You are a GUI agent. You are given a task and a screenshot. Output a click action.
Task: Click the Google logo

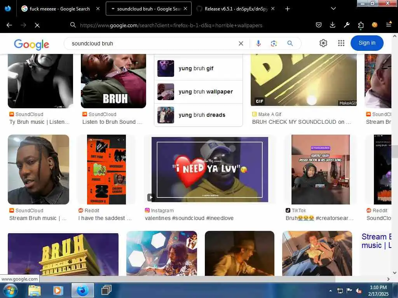tap(31, 44)
